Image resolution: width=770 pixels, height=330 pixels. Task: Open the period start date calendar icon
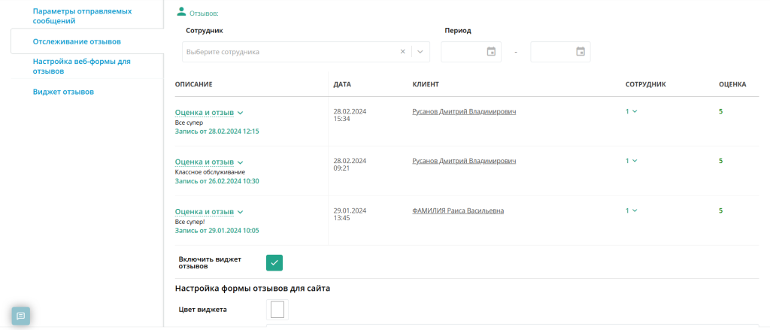(491, 52)
